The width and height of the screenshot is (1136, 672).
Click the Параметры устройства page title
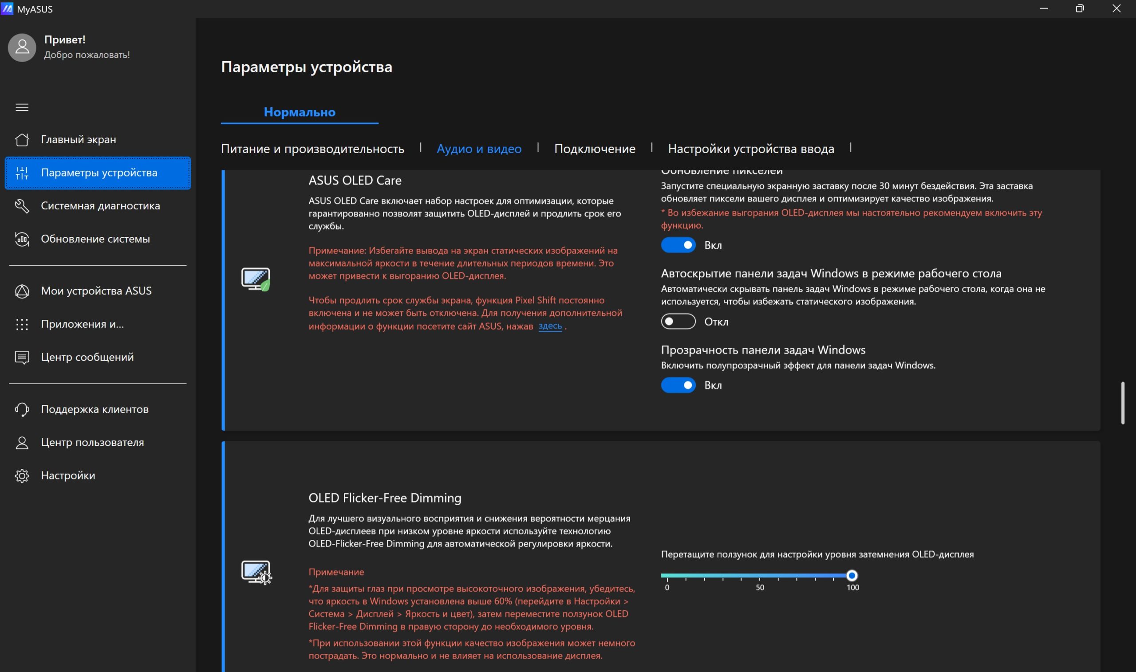[307, 67]
